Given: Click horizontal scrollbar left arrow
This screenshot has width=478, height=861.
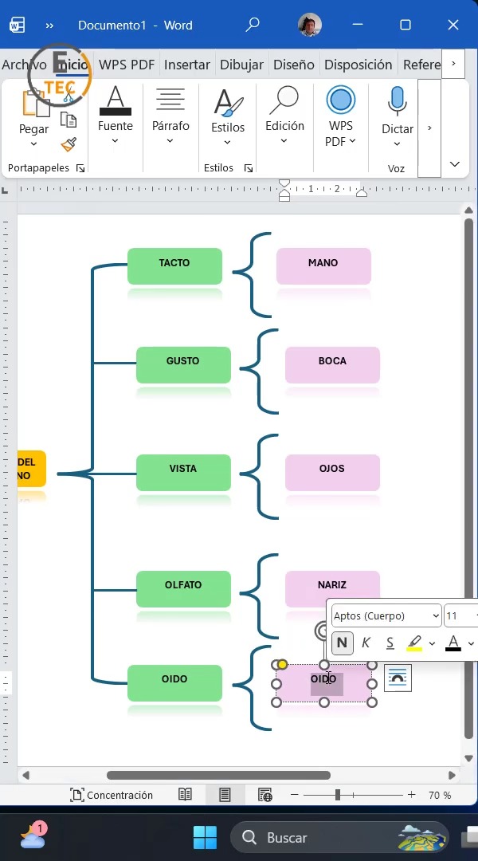Looking at the screenshot, I should coord(25,776).
